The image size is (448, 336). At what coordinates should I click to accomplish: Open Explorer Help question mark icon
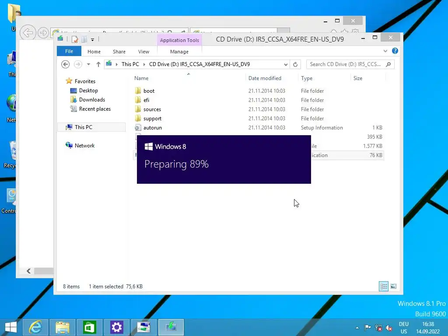point(395,51)
